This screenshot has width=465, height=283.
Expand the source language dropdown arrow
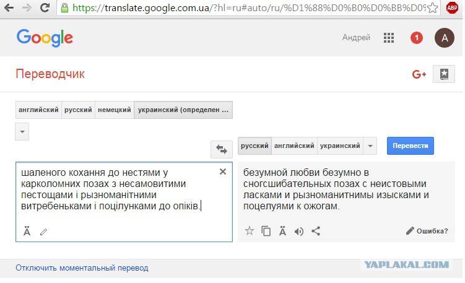pyautogui.click(x=22, y=131)
